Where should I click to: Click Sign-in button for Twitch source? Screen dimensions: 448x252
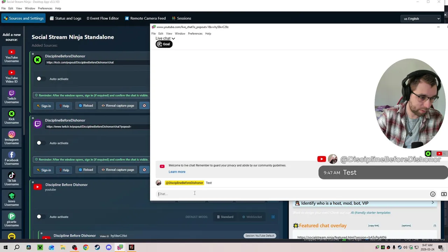44,170
